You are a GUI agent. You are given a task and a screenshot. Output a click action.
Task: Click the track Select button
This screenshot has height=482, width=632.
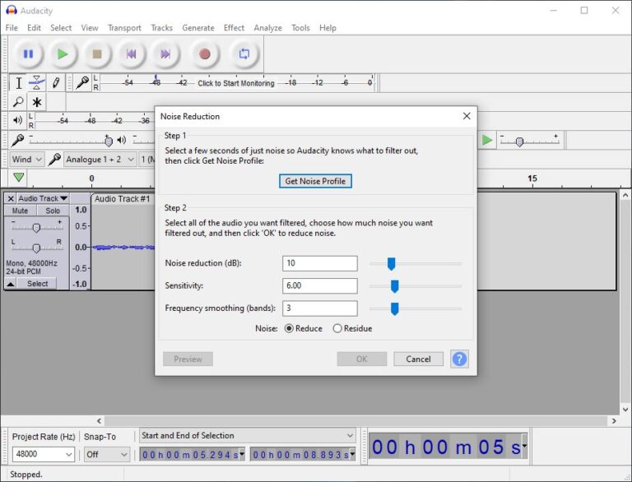[38, 284]
